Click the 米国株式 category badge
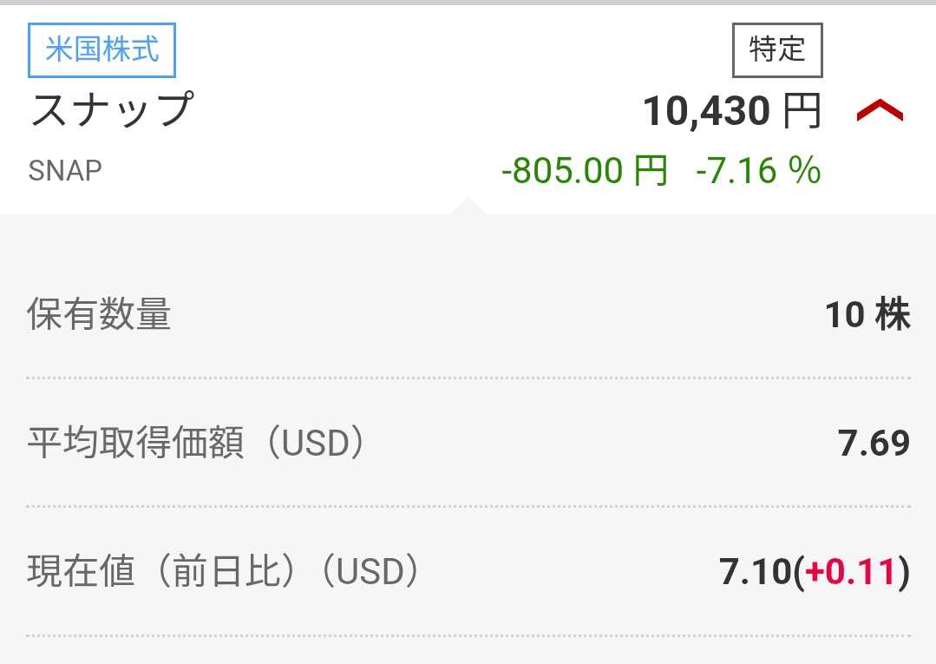Screen dimensions: 936x664 pyautogui.click(x=101, y=49)
